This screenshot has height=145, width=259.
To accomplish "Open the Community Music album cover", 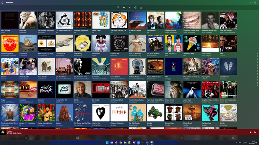I will tap(10, 43).
